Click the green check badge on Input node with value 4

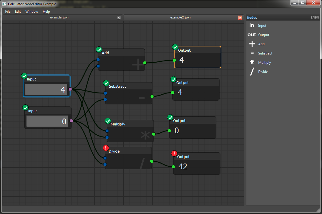(24, 76)
